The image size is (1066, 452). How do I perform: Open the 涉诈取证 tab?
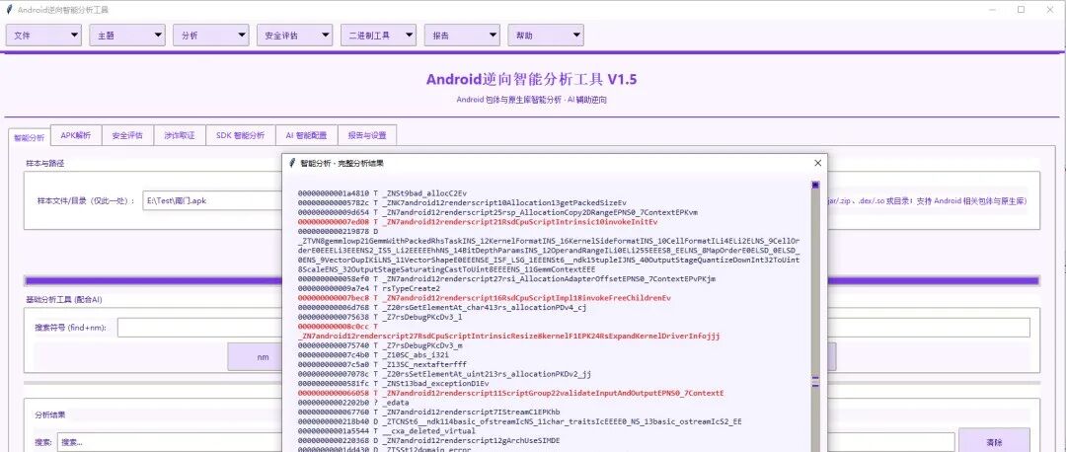coord(180,135)
